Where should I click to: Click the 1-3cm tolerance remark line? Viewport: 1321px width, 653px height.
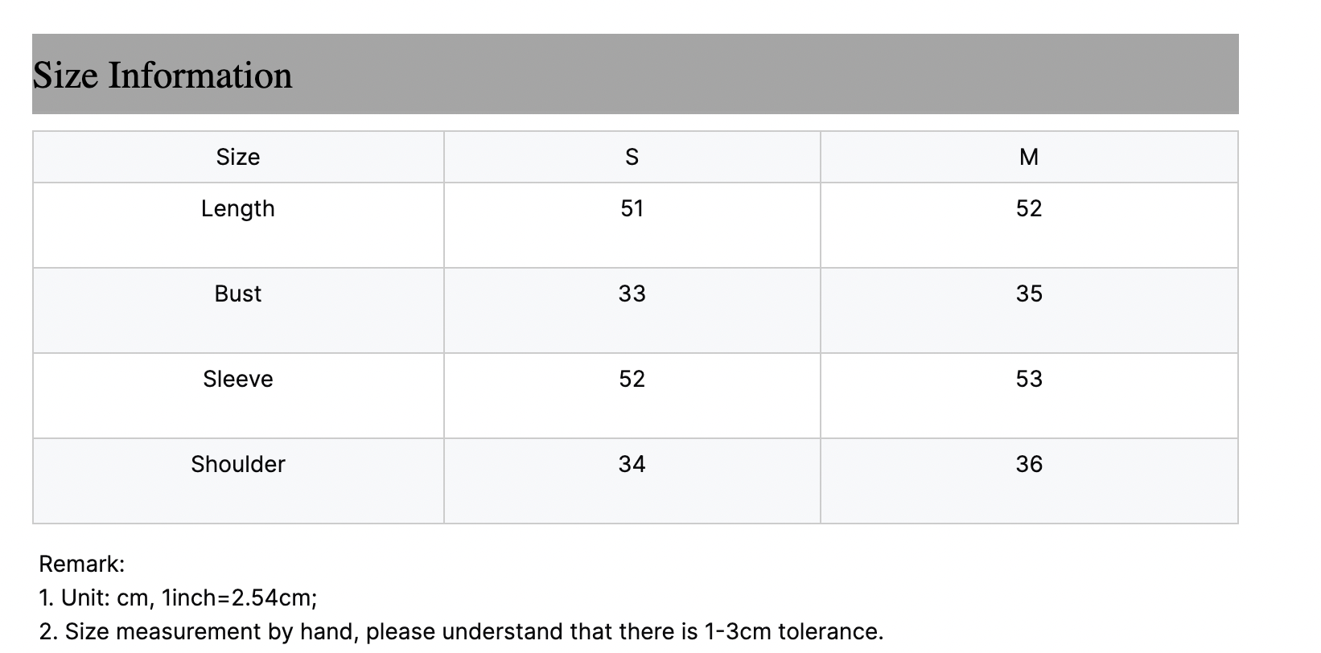tap(461, 632)
